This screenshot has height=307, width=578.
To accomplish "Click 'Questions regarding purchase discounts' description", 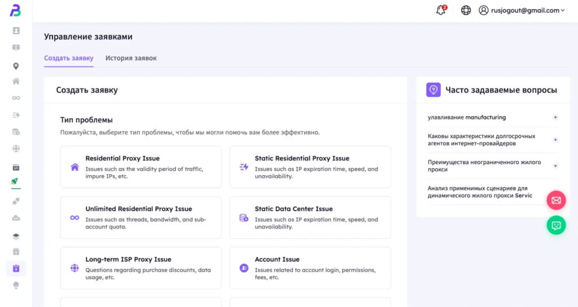I will pos(148,274).
